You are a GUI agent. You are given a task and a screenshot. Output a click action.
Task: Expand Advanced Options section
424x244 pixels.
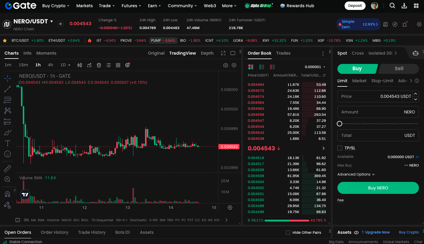click(356, 174)
